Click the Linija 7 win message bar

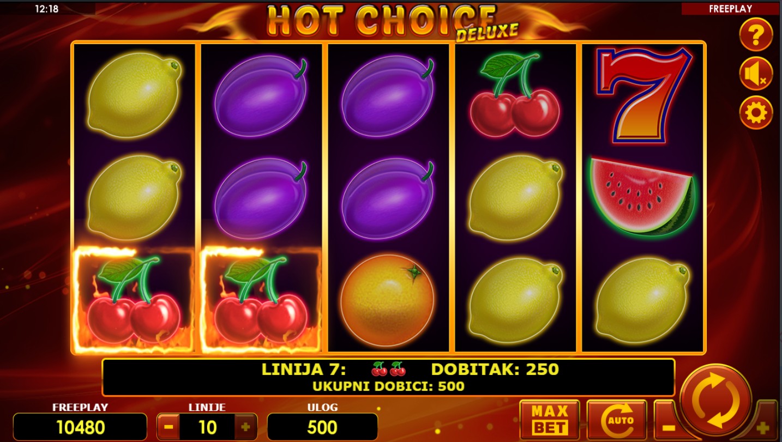coord(388,377)
